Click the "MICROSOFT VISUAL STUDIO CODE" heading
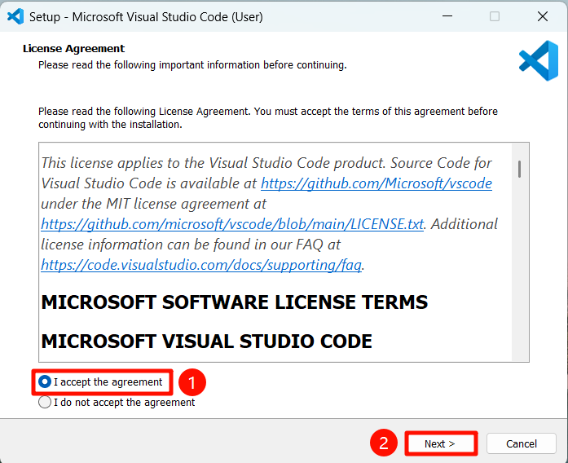 [x=206, y=342]
